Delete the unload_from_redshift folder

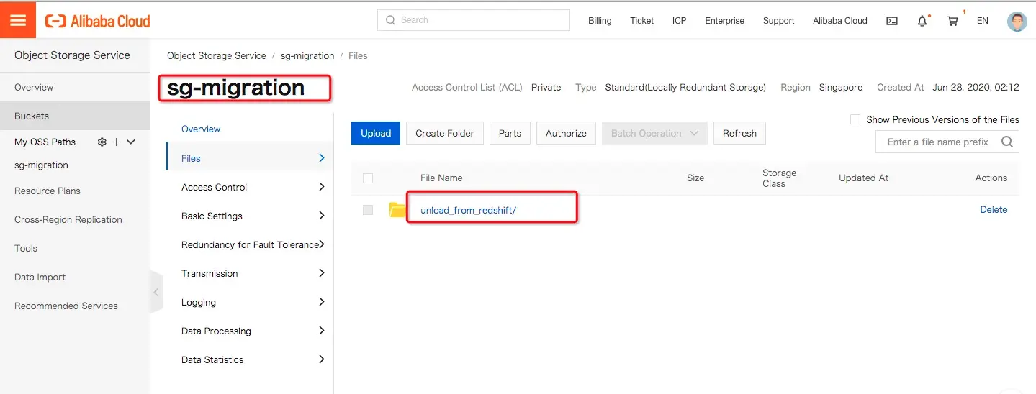(994, 210)
